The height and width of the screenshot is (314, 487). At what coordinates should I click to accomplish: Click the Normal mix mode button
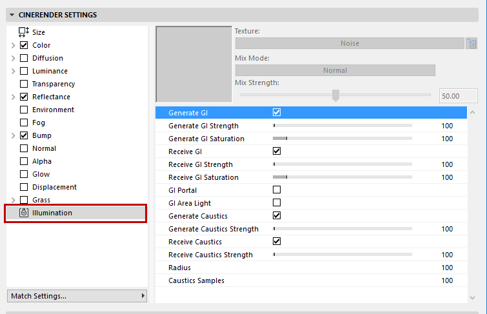pos(335,70)
